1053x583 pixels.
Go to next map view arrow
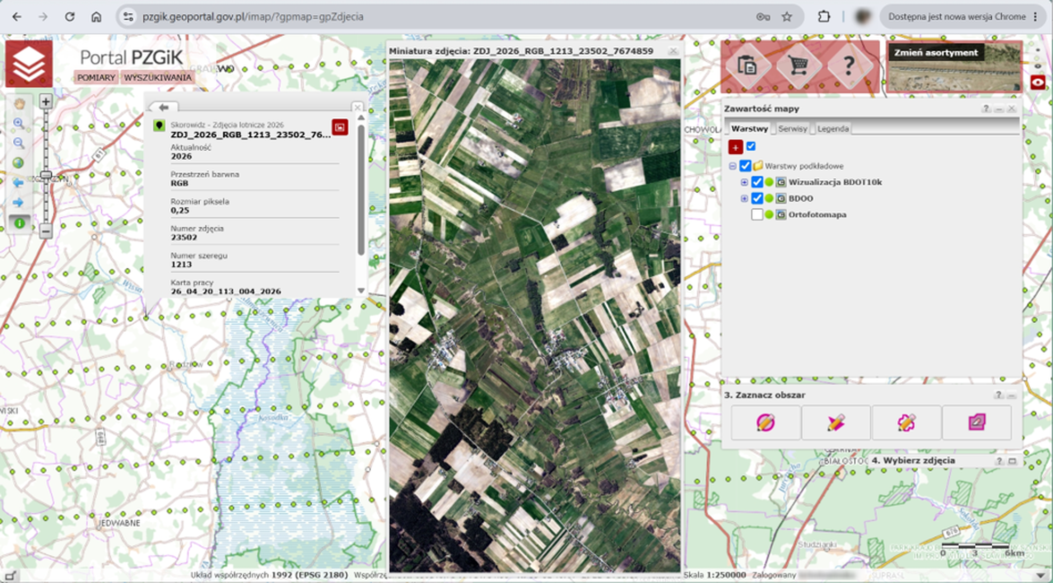coord(19,203)
